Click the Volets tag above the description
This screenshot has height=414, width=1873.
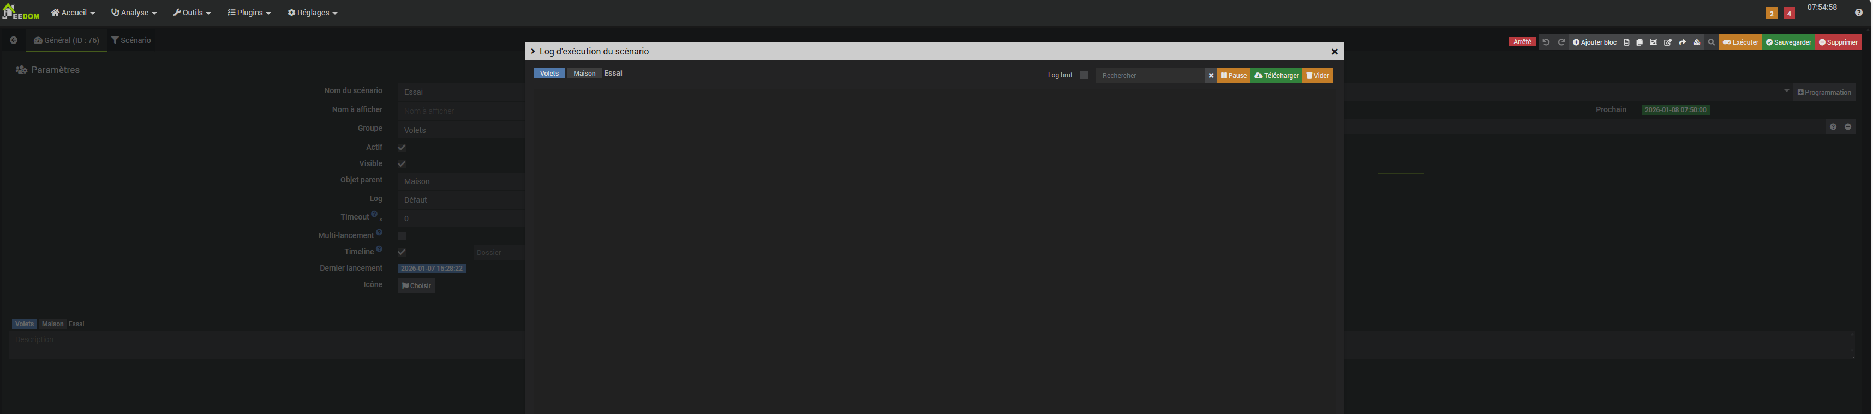[25, 324]
